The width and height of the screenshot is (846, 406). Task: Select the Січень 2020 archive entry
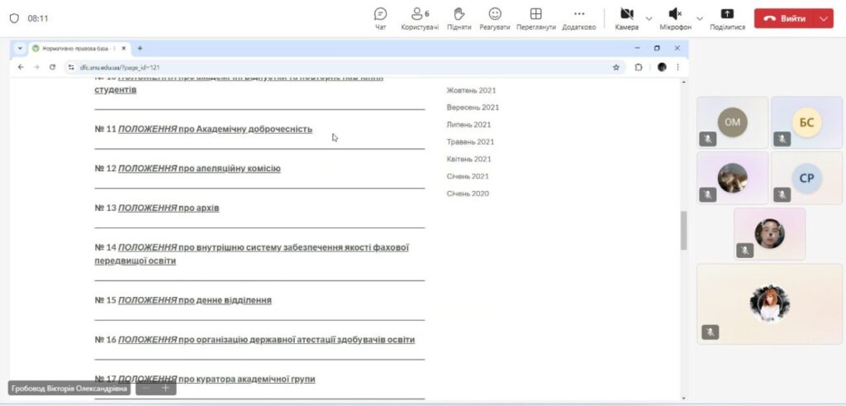[x=468, y=193]
